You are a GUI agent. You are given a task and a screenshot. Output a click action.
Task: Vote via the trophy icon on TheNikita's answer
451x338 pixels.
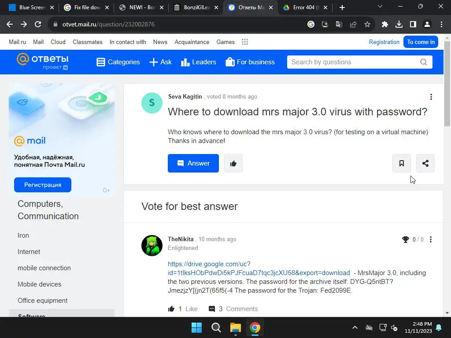(405, 239)
